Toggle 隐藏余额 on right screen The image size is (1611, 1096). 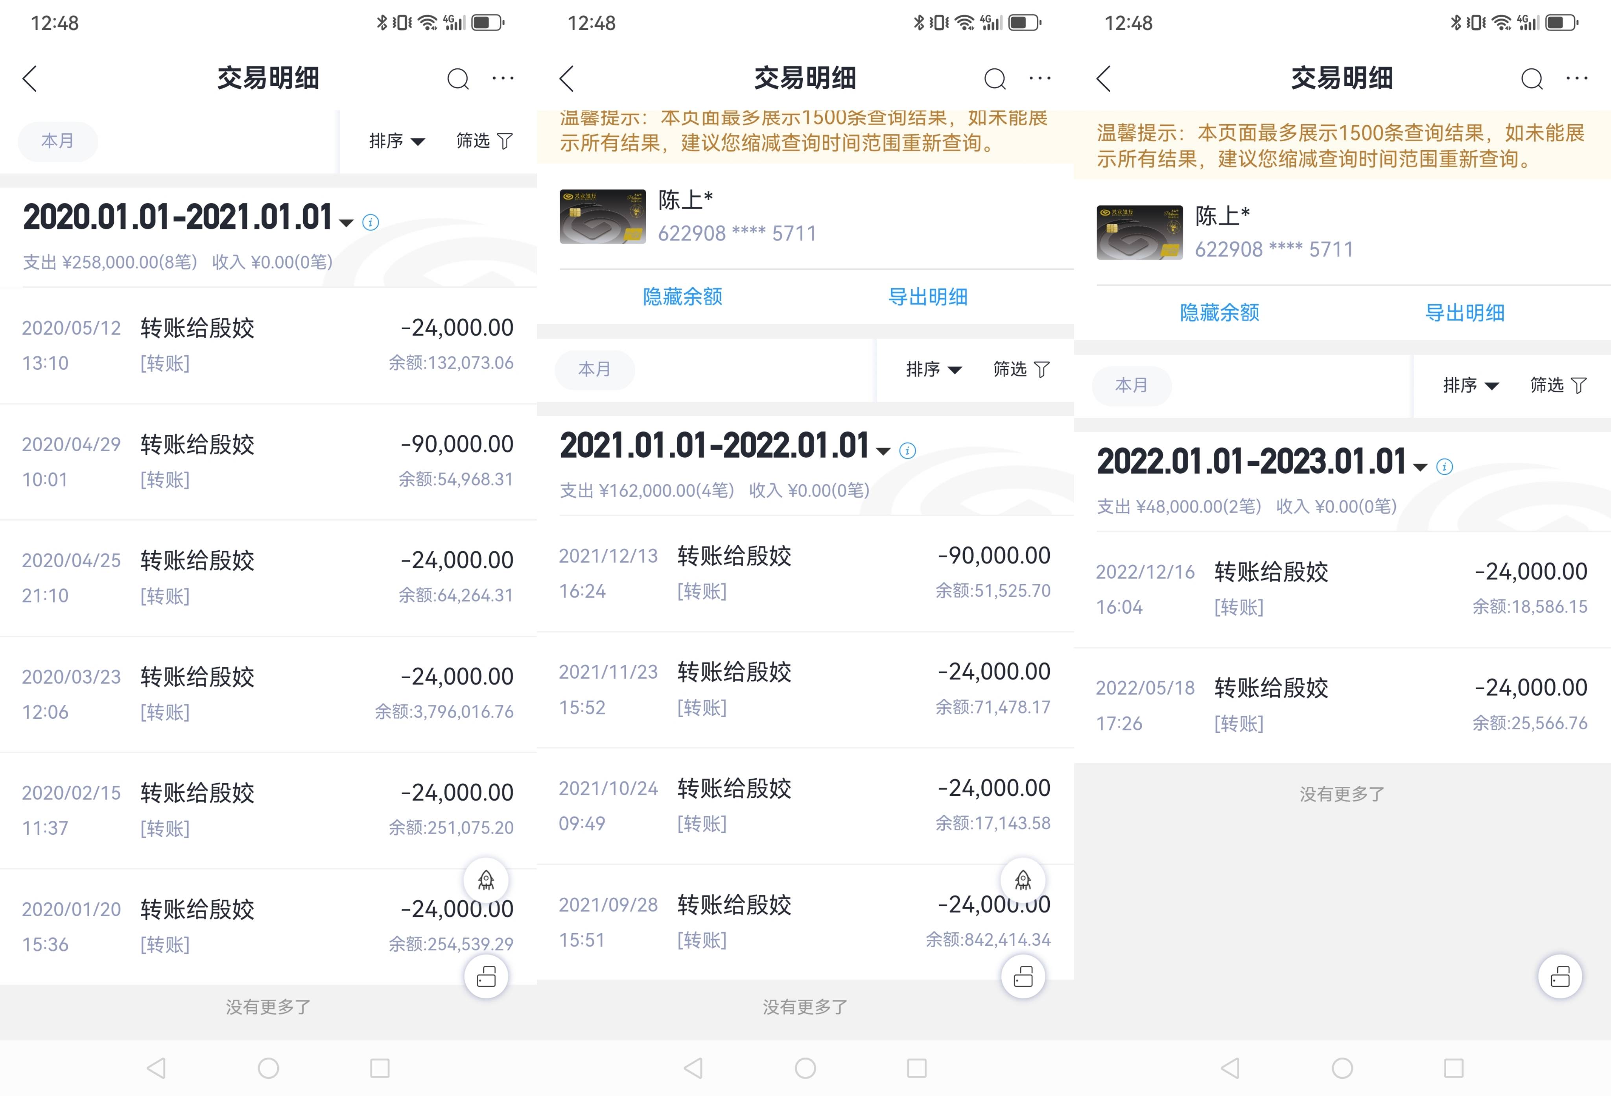pyautogui.click(x=1219, y=313)
